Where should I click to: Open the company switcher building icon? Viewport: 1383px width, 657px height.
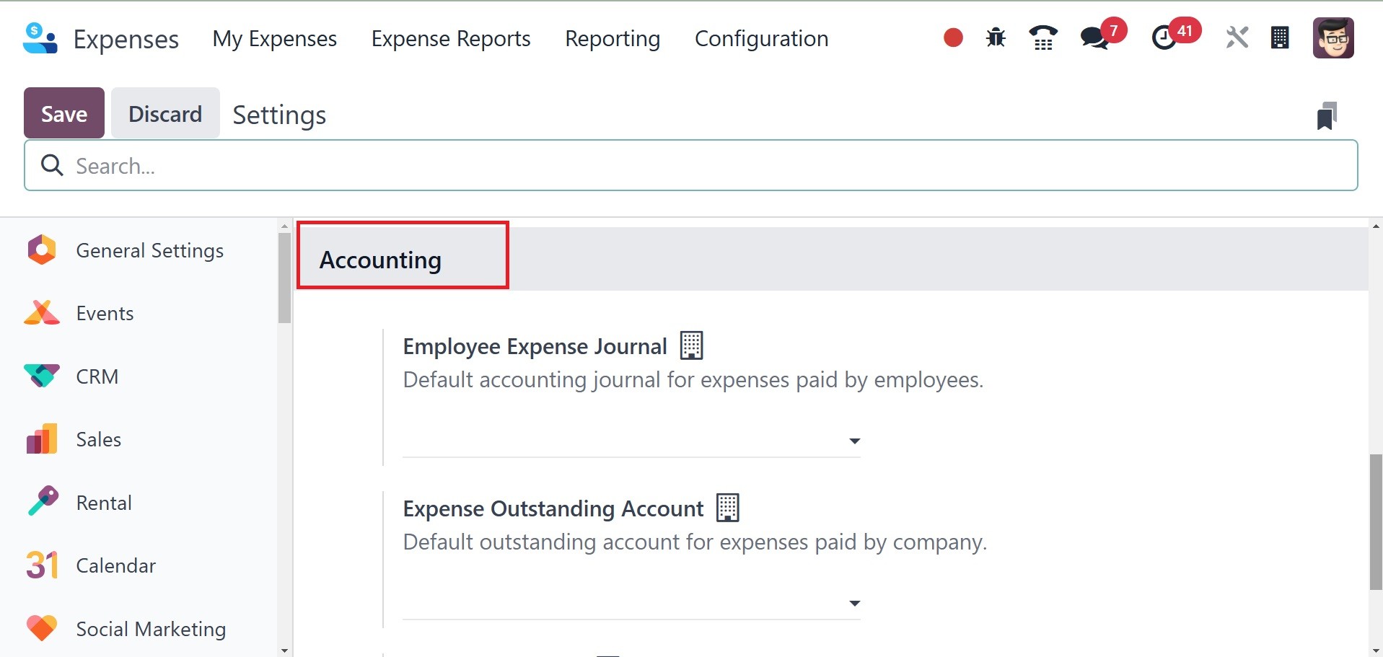click(x=1280, y=38)
